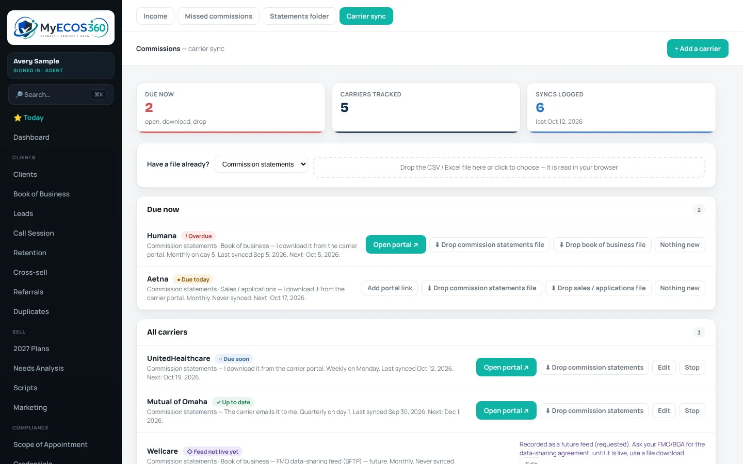743x464 pixels.
Task: Open Humana carrier portal
Action: (396, 244)
